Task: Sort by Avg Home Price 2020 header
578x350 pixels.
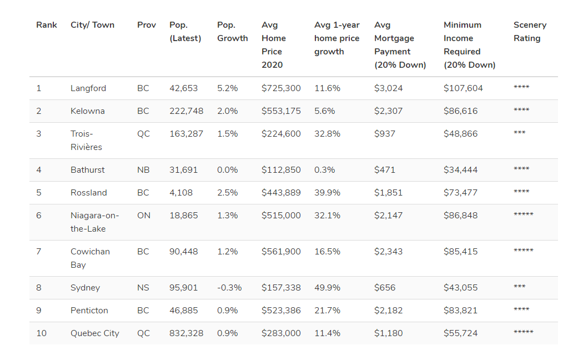Action: (274, 45)
